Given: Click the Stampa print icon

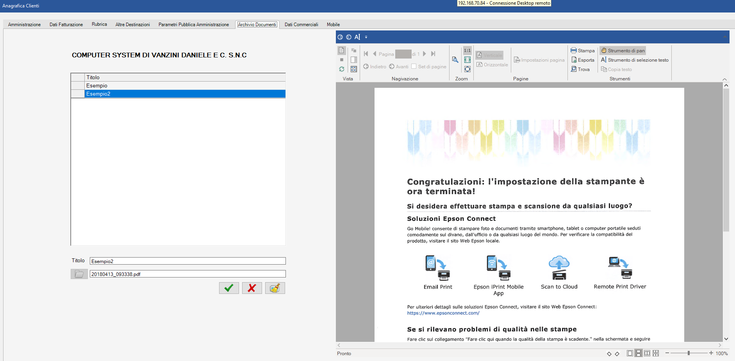Looking at the screenshot, I should 574,50.
